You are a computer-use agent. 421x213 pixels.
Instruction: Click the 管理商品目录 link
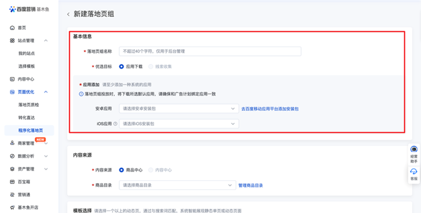coord(251,185)
